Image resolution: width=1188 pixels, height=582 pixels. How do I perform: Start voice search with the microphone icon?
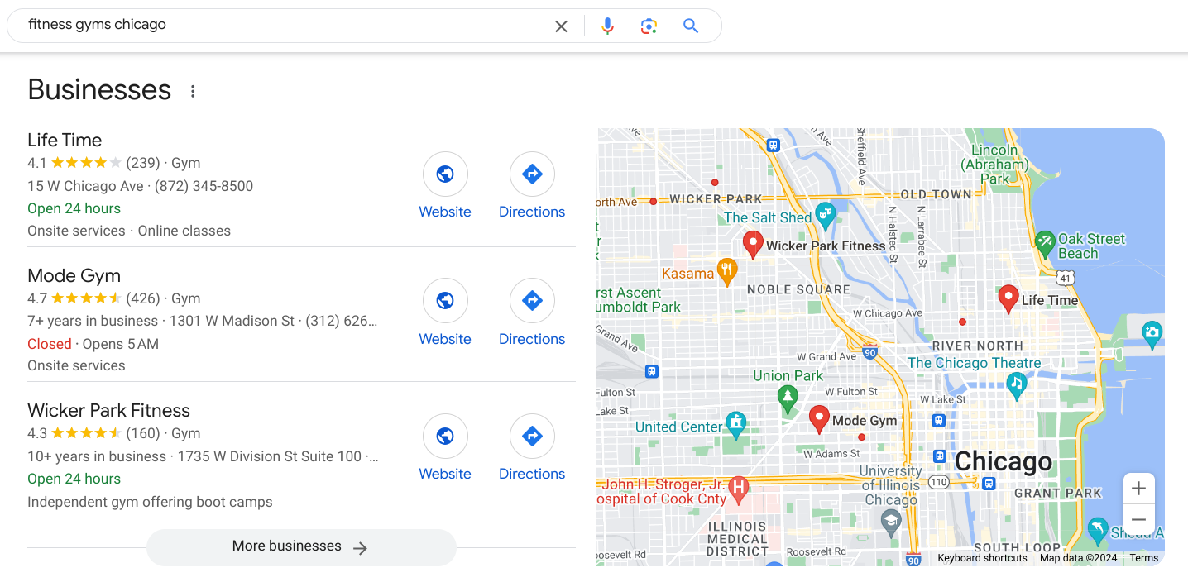coord(607,26)
